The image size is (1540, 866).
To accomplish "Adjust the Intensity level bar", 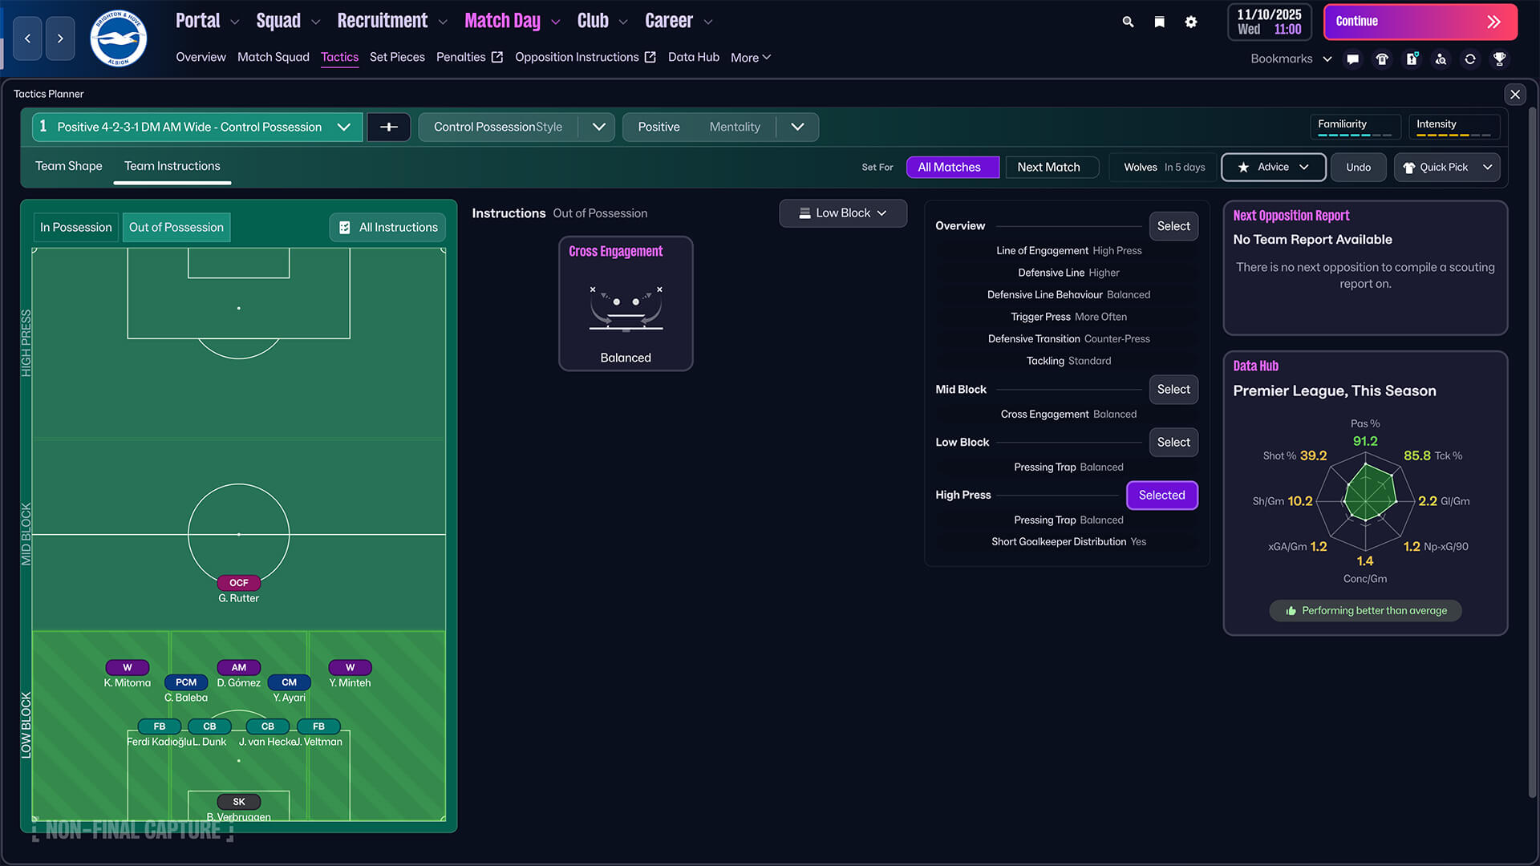I will [1453, 135].
